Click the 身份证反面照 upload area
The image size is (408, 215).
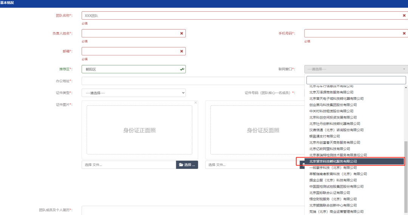pos(263,130)
